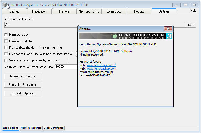Check Do not allow shutdown option

[x=6, y=47]
